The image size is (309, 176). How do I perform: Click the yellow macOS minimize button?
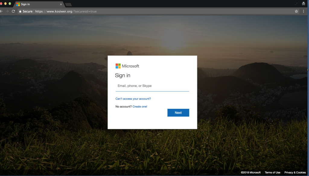pyautogui.click(x=5, y=4)
